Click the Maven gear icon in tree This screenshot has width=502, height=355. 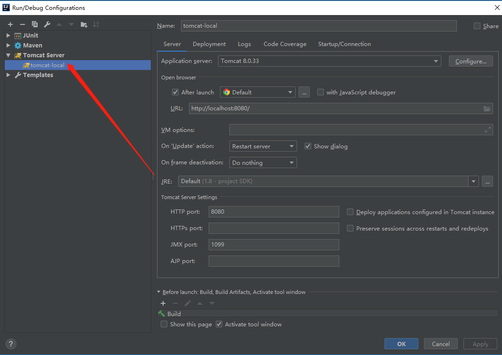(x=18, y=46)
